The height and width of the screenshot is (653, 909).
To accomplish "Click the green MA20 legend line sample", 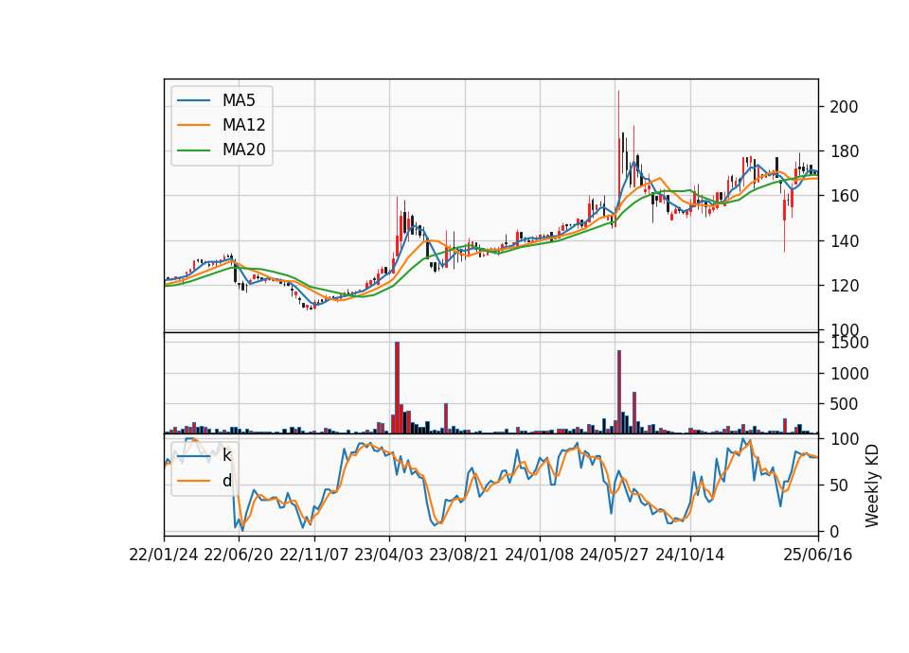I will pyautogui.click(x=193, y=150).
